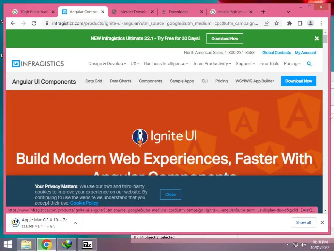The width and height of the screenshot is (334, 251).
Task: Close the cookie privacy notice
Action: 170,194
